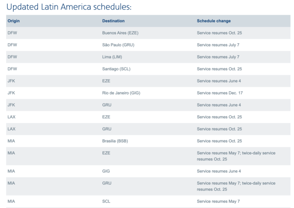
Task: Click the Santiago (SCL) destination text
Action: [116, 69]
